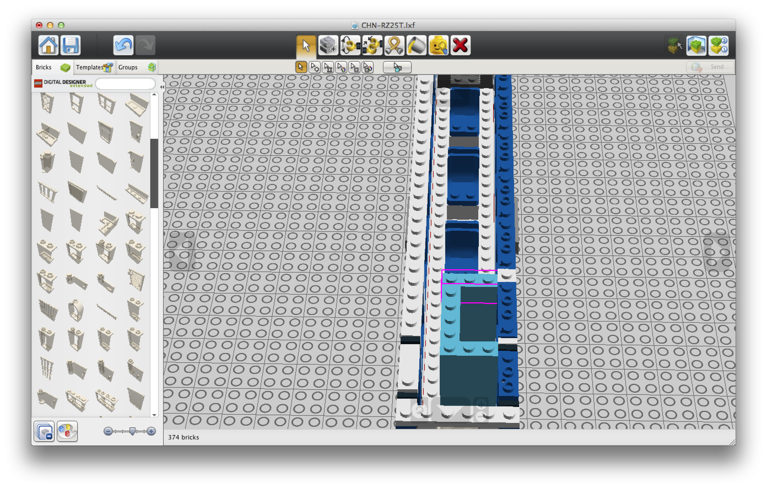Activate the Hide minifig-head tool
The width and height of the screenshot is (767, 489).
tap(438, 45)
